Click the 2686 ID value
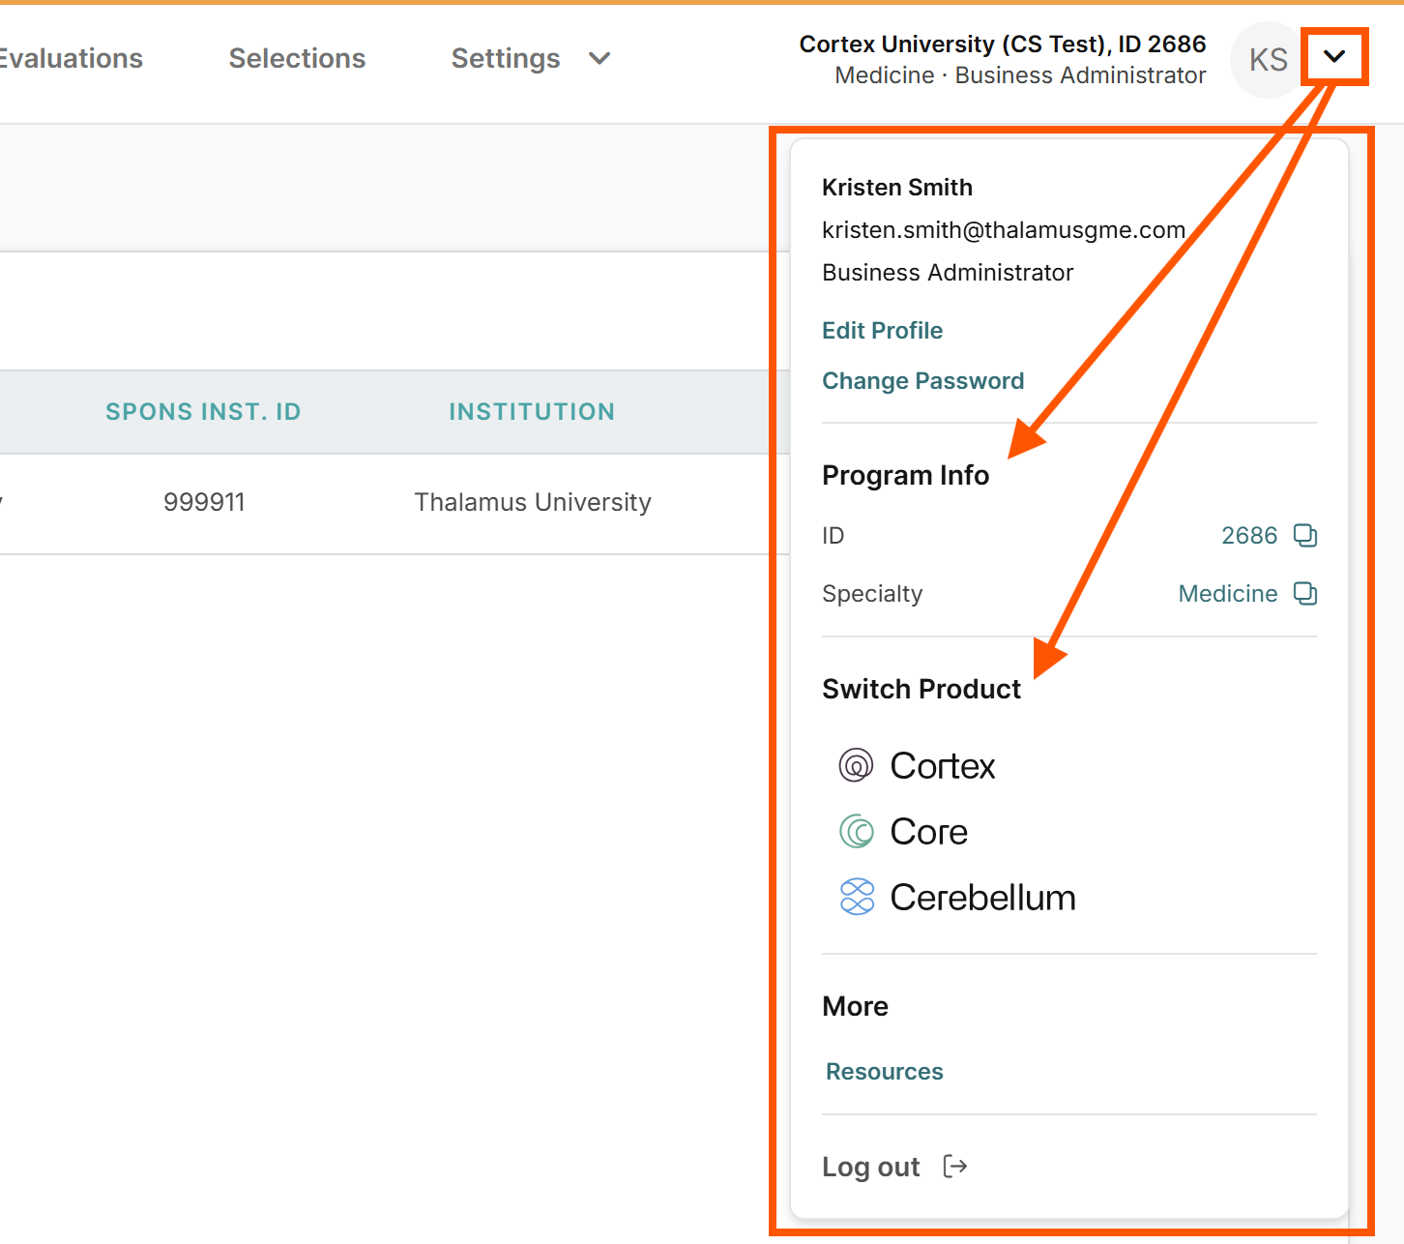This screenshot has width=1404, height=1244. pos(1249,535)
